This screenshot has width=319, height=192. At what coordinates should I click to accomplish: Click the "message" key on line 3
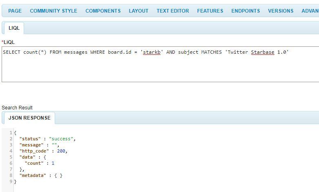pyautogui.click(x=31, y=145)
